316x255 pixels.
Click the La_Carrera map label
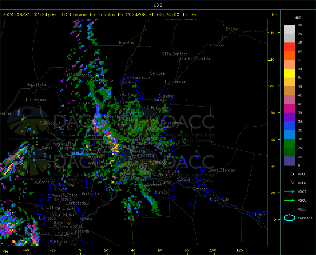point(44,182)
